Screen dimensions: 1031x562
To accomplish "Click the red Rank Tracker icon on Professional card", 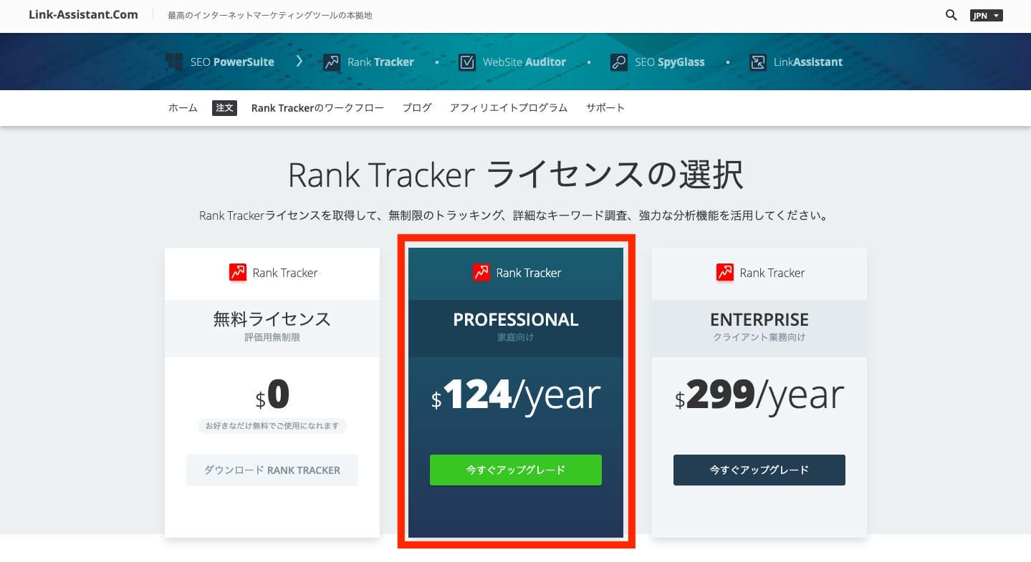I will pos(481,272).
